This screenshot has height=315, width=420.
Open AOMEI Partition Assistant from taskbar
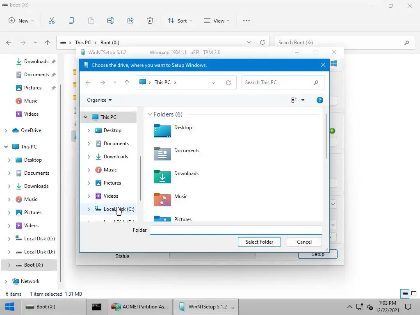[139, 307]
